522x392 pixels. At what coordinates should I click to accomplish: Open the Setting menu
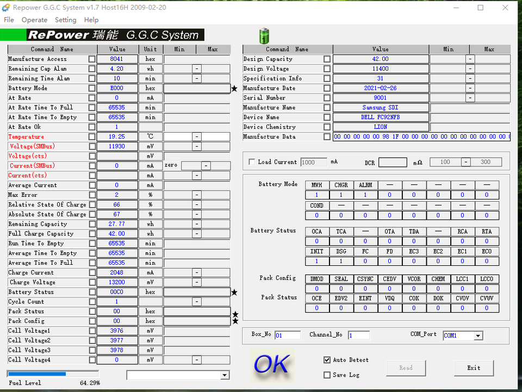pyautogui.click(x=65, y=20)
